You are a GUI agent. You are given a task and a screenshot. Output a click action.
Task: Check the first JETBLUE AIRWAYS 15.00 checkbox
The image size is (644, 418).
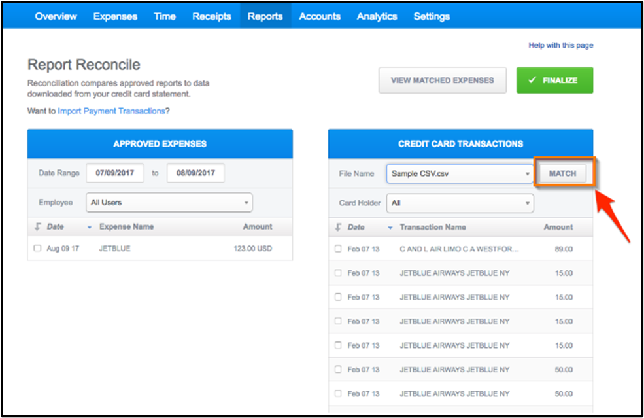click(x=338, y=273)
